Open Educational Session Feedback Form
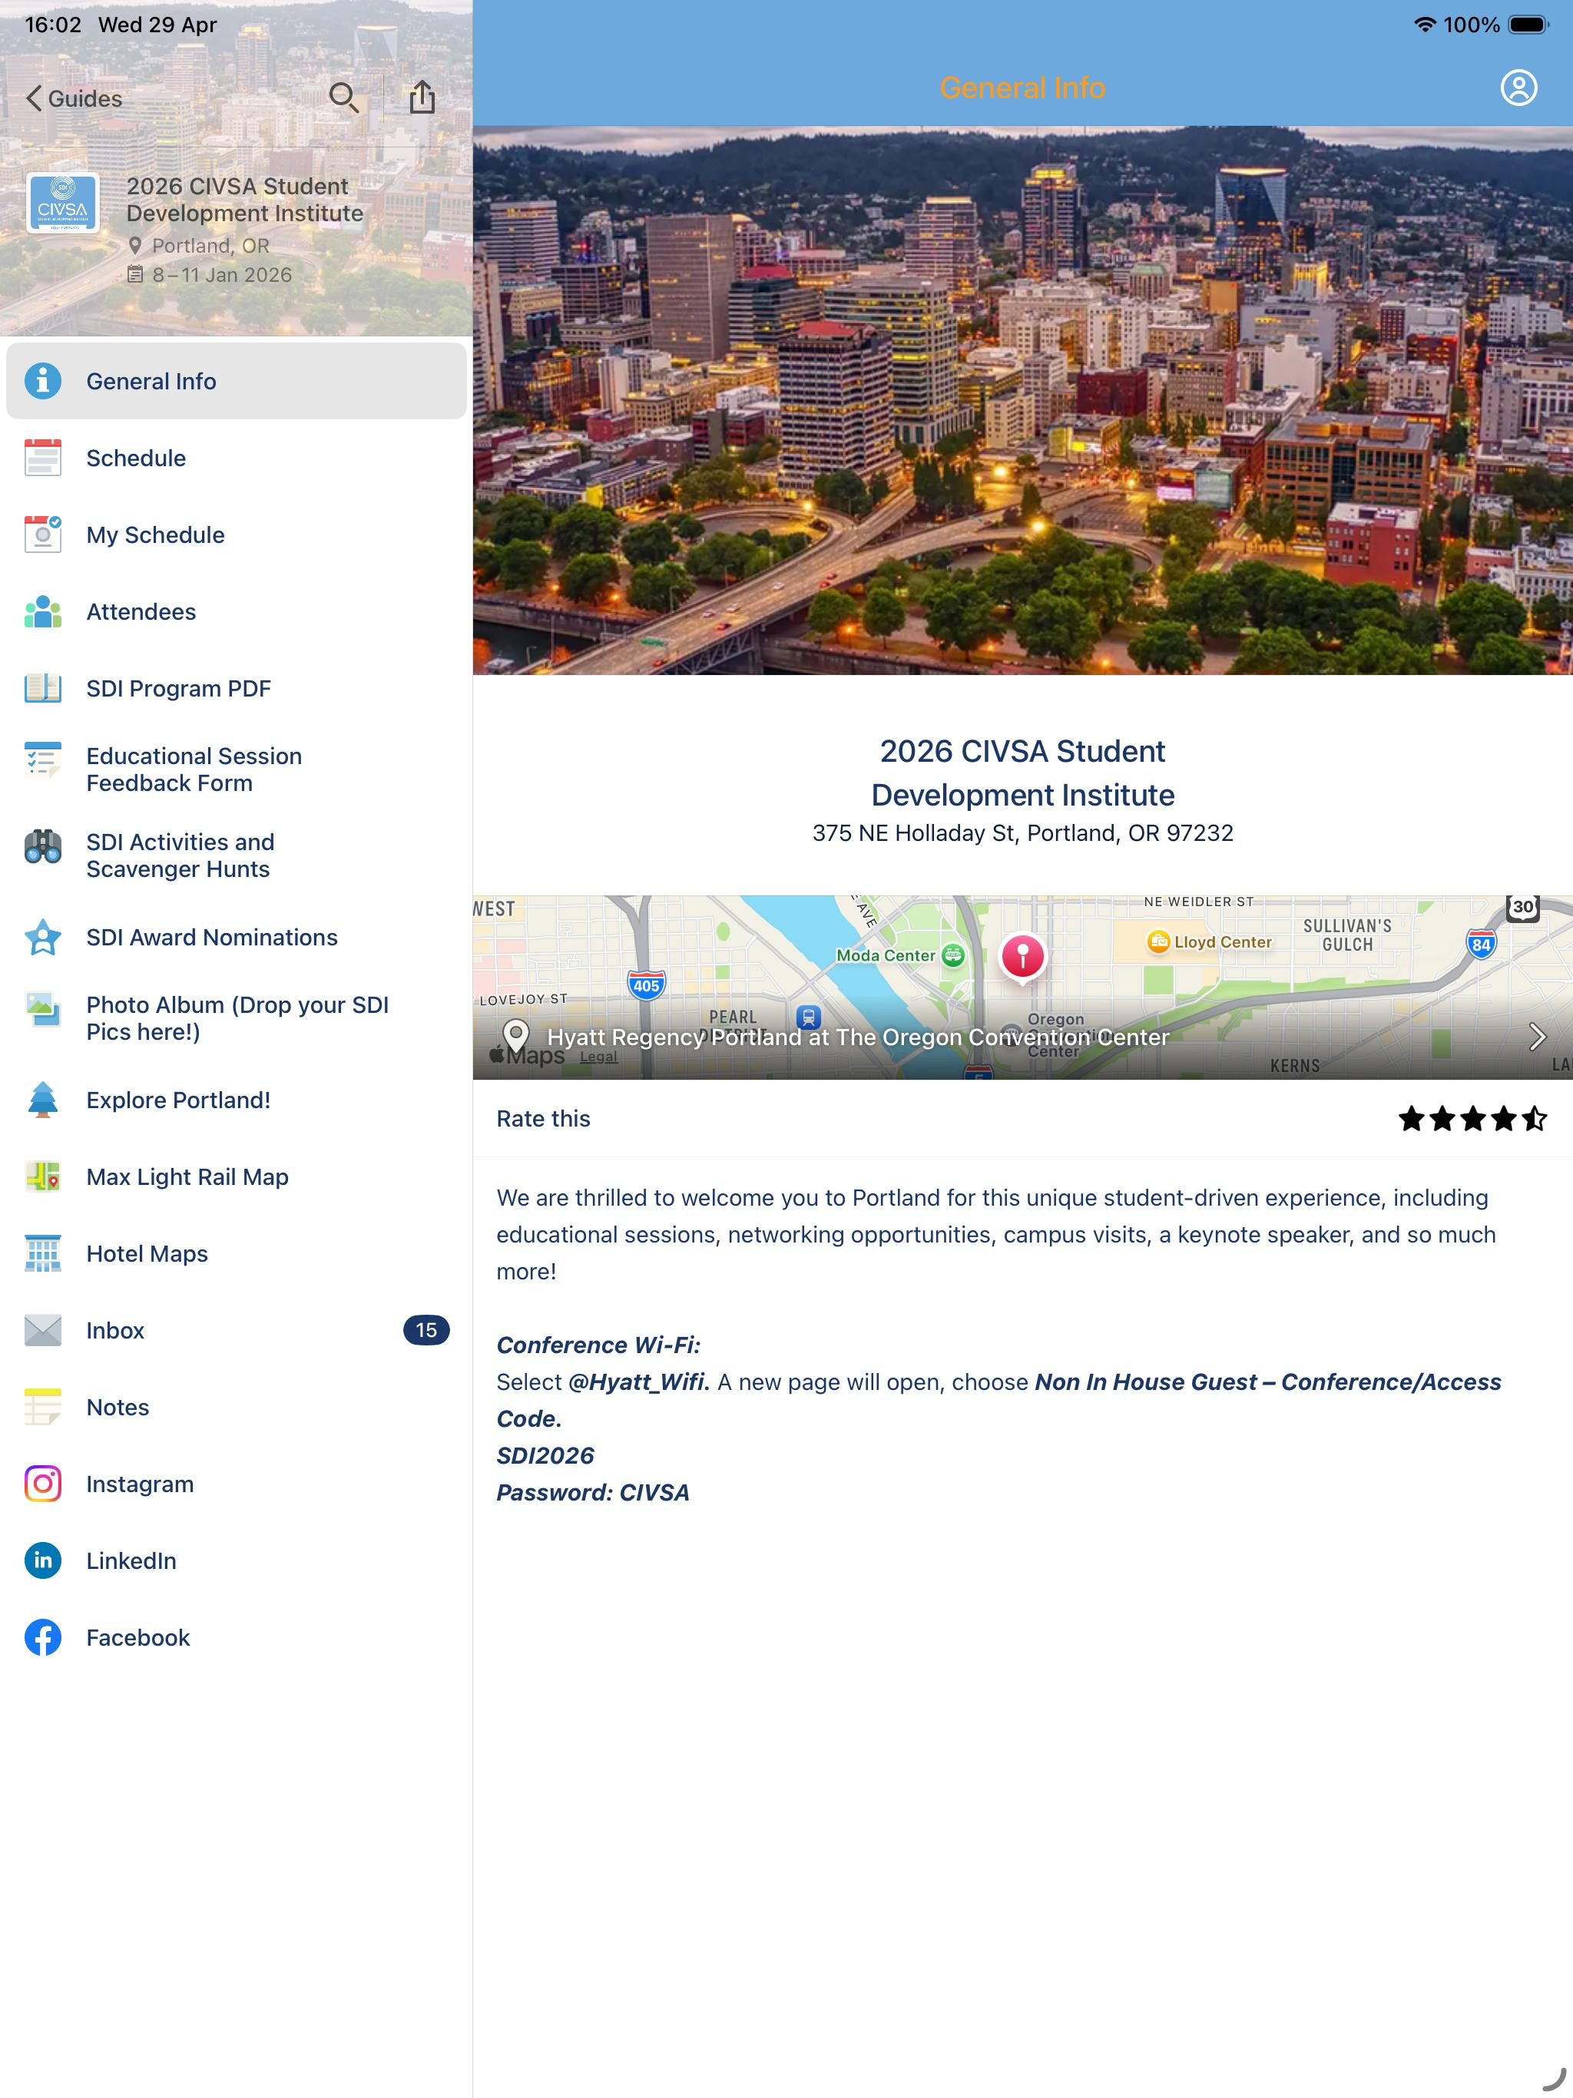 tap(237, 769)
